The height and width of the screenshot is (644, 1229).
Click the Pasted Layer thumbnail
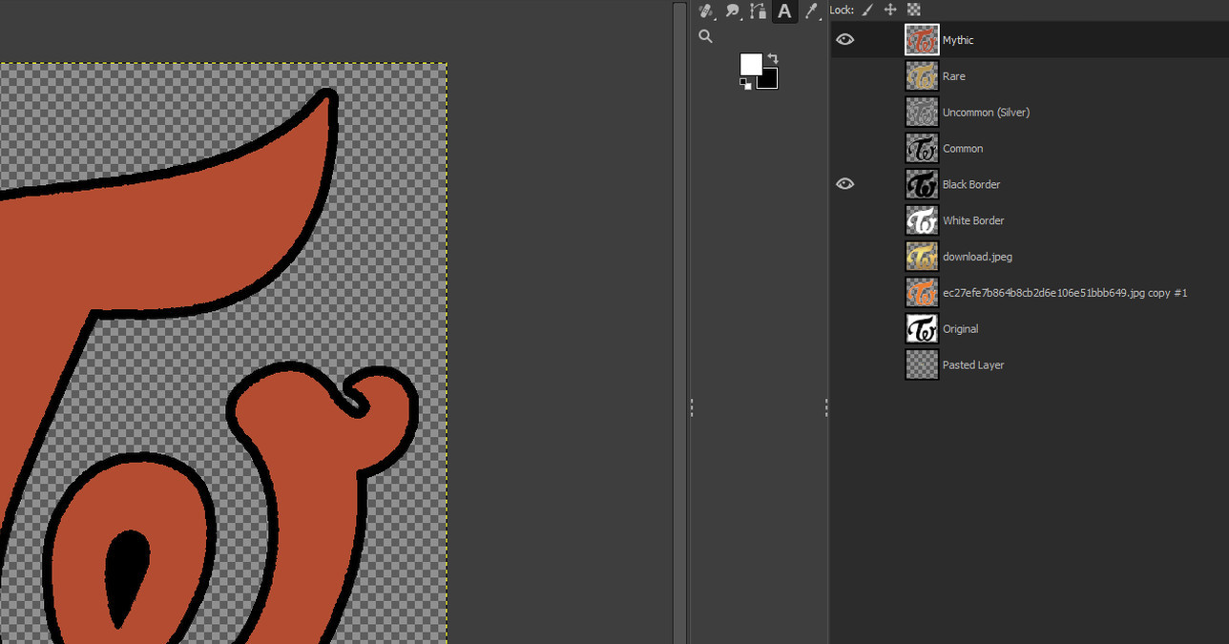(922, 364)
